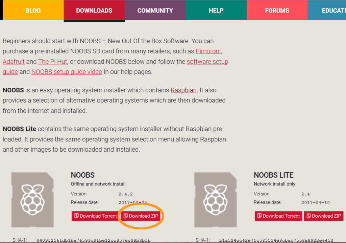Image resolution: width=346 pixels, height=243 pixels.
Task: Click the NOOBS LITE version value 2.4
Action: 305,194
